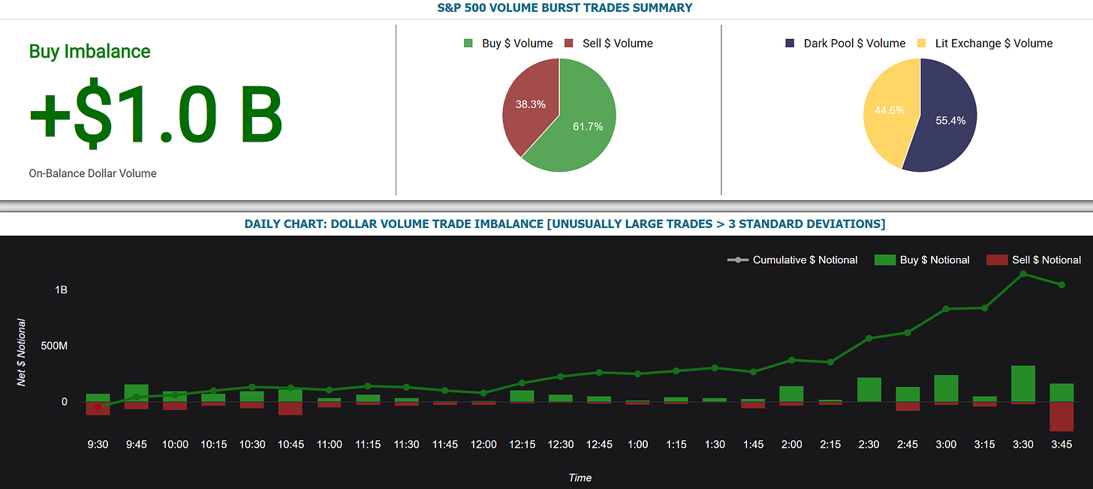Click the Buy Imbalance heading
The width and height of the screenshot is (1093, 489).
pyautogui.click(x=89, y=52)
